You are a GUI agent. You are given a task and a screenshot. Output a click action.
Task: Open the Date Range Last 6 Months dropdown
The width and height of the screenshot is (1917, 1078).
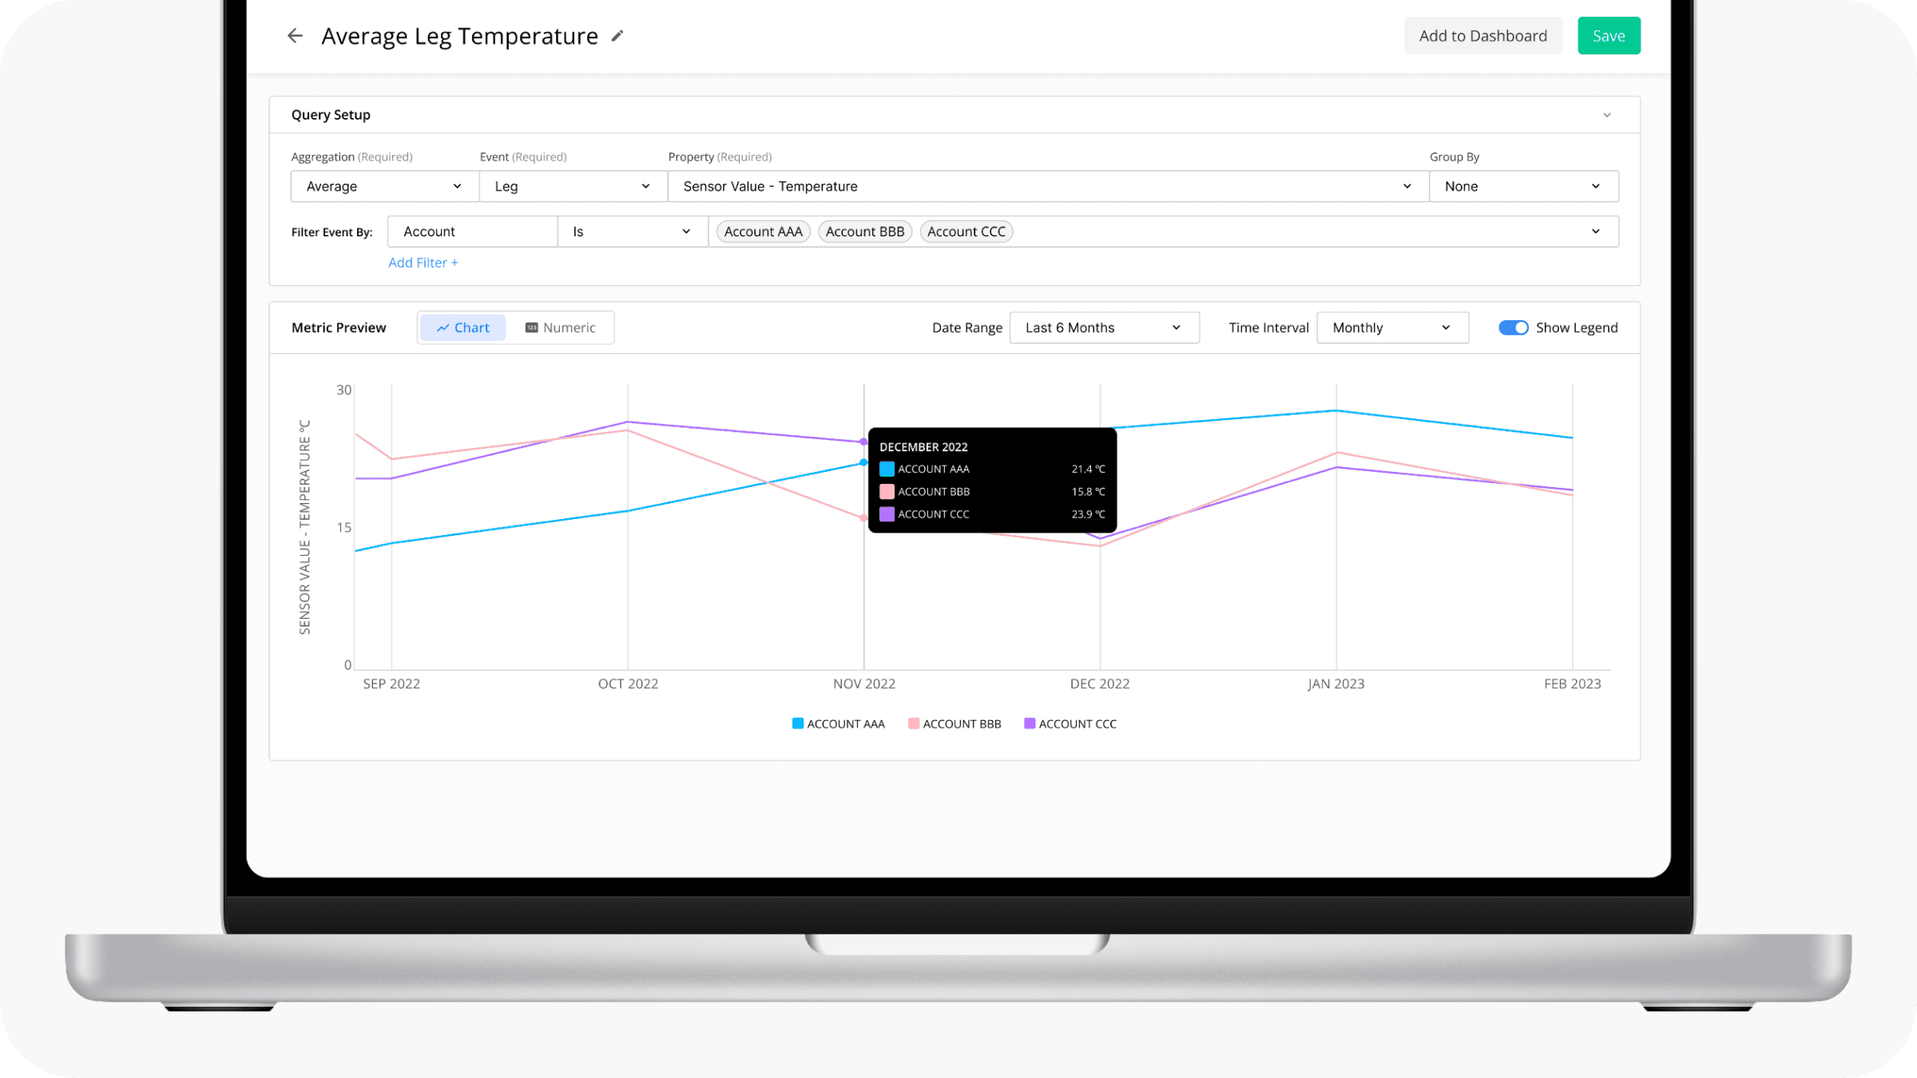click(1103, 327)
